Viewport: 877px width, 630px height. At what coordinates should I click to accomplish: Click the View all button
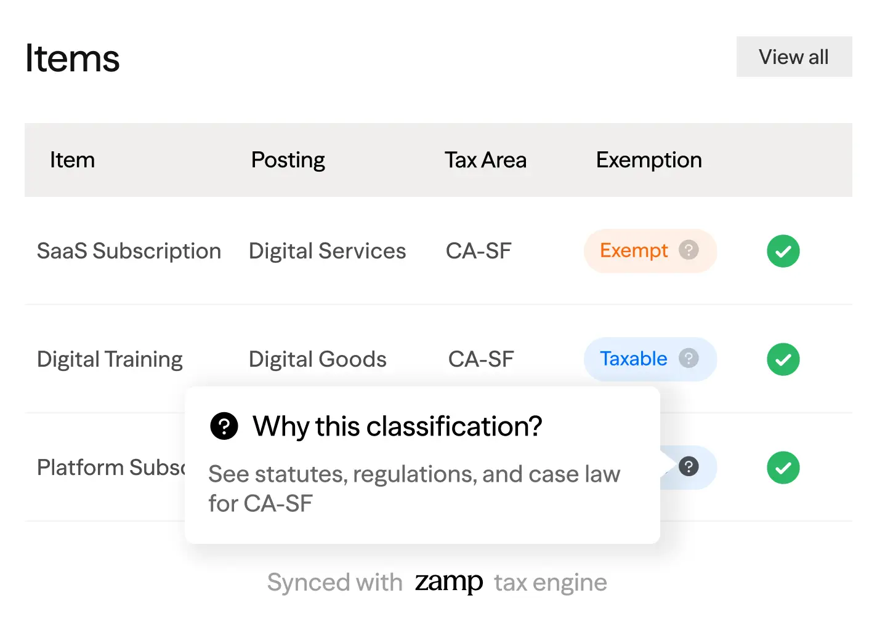tap(793, 57)
